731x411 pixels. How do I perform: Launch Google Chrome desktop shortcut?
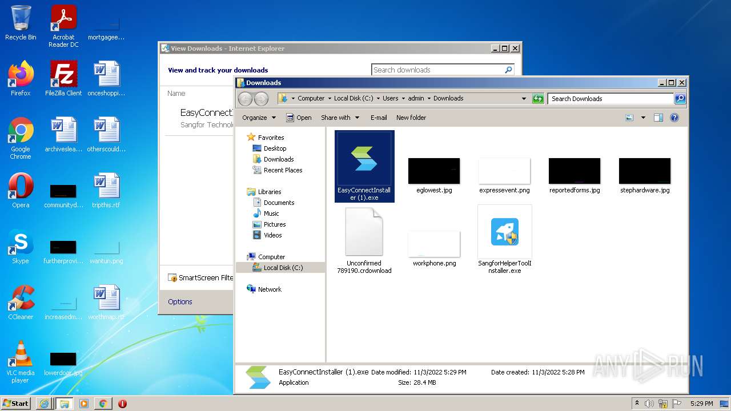[21, 138]
